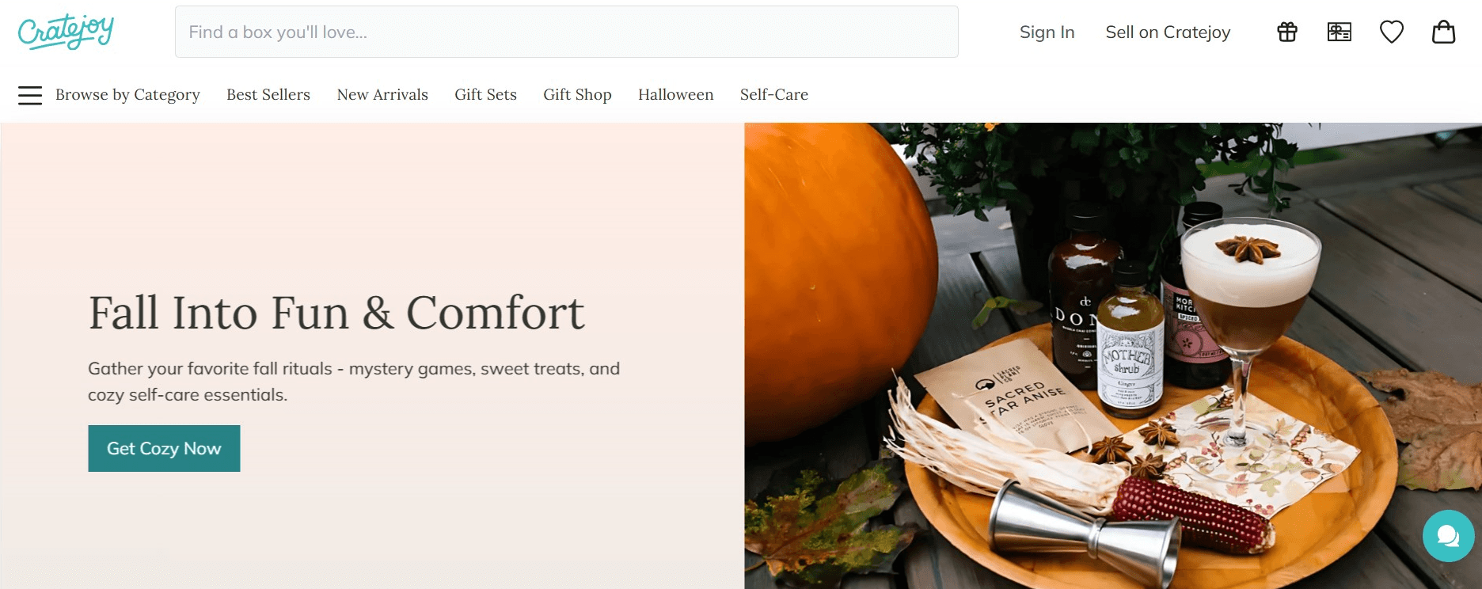This screenshot has width=1482, height=589.
Task: Click the Get Cozy Now button
Action: point(164,448)
